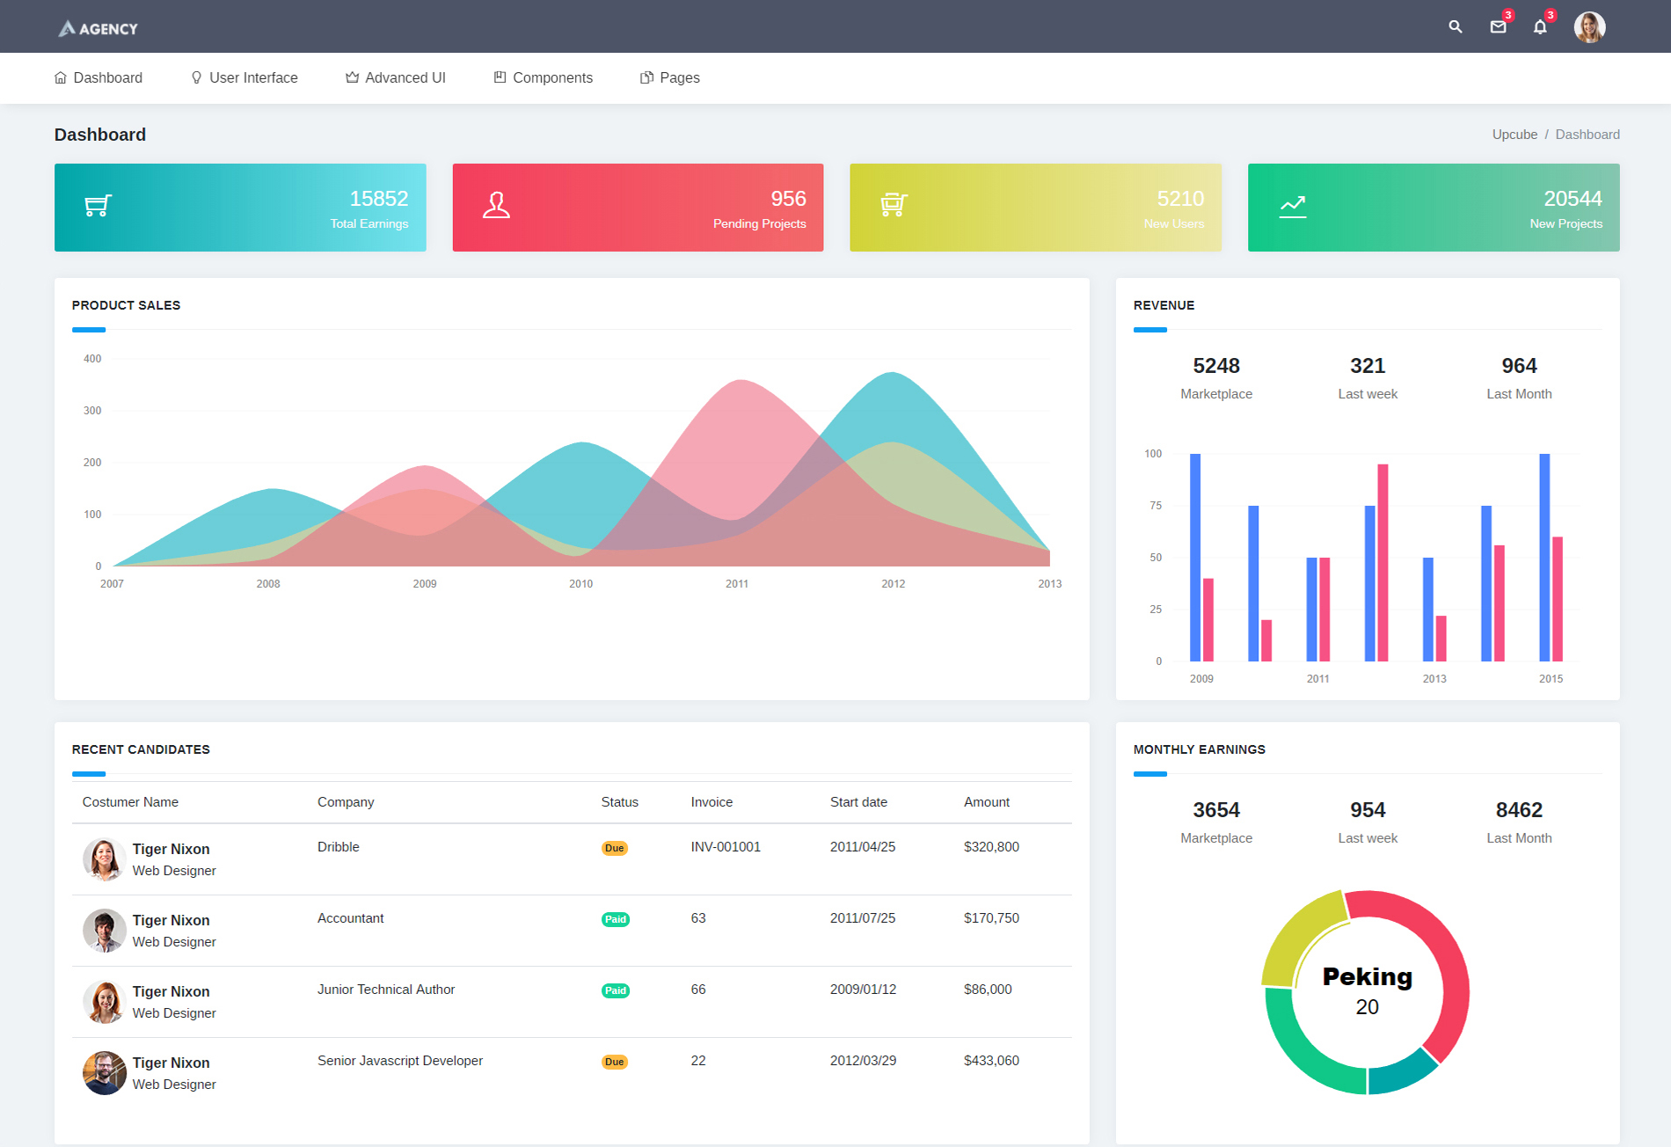
Task: Click the Agency logo
Action: pos(99,28)
